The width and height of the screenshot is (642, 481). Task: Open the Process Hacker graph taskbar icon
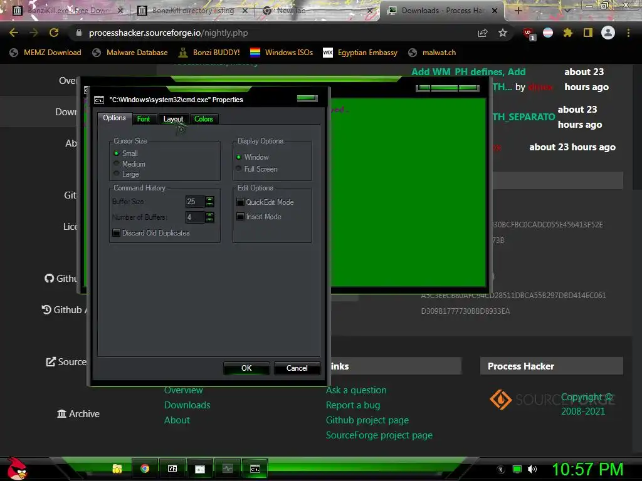[227, 468]
